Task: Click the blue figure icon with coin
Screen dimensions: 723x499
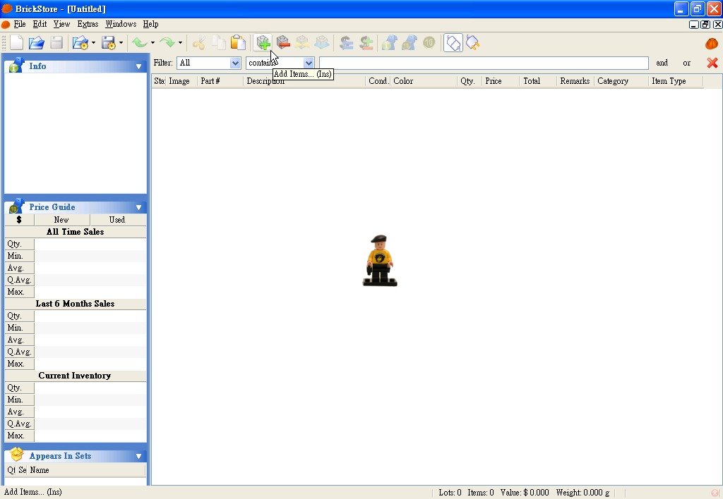Action: coord(409,43)
